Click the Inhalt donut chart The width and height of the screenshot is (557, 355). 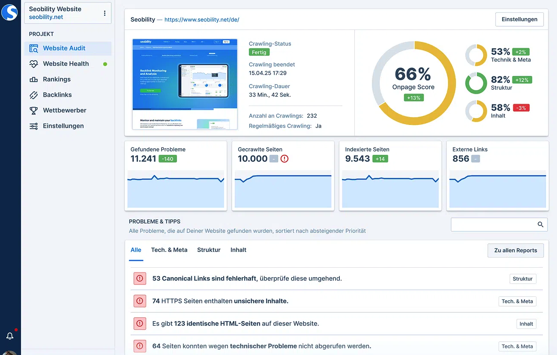point(476,111)
